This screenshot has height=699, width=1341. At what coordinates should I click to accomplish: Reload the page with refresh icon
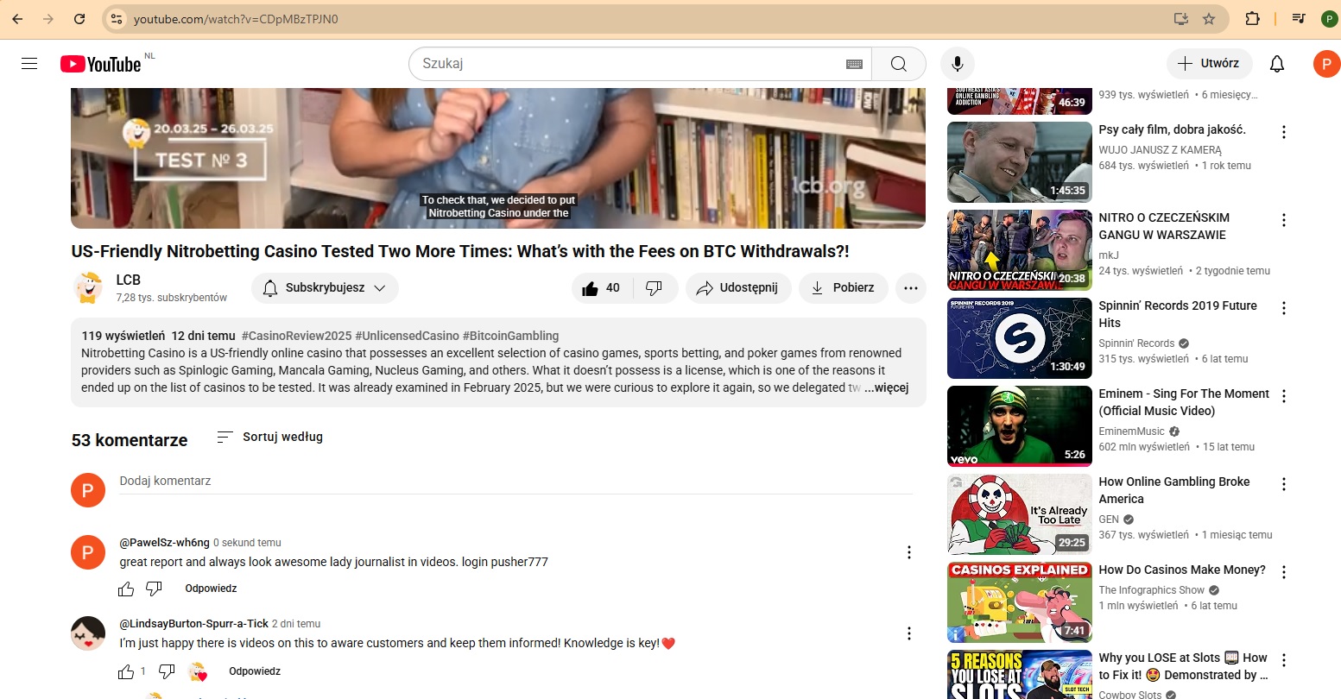click(x=79, y=19)
